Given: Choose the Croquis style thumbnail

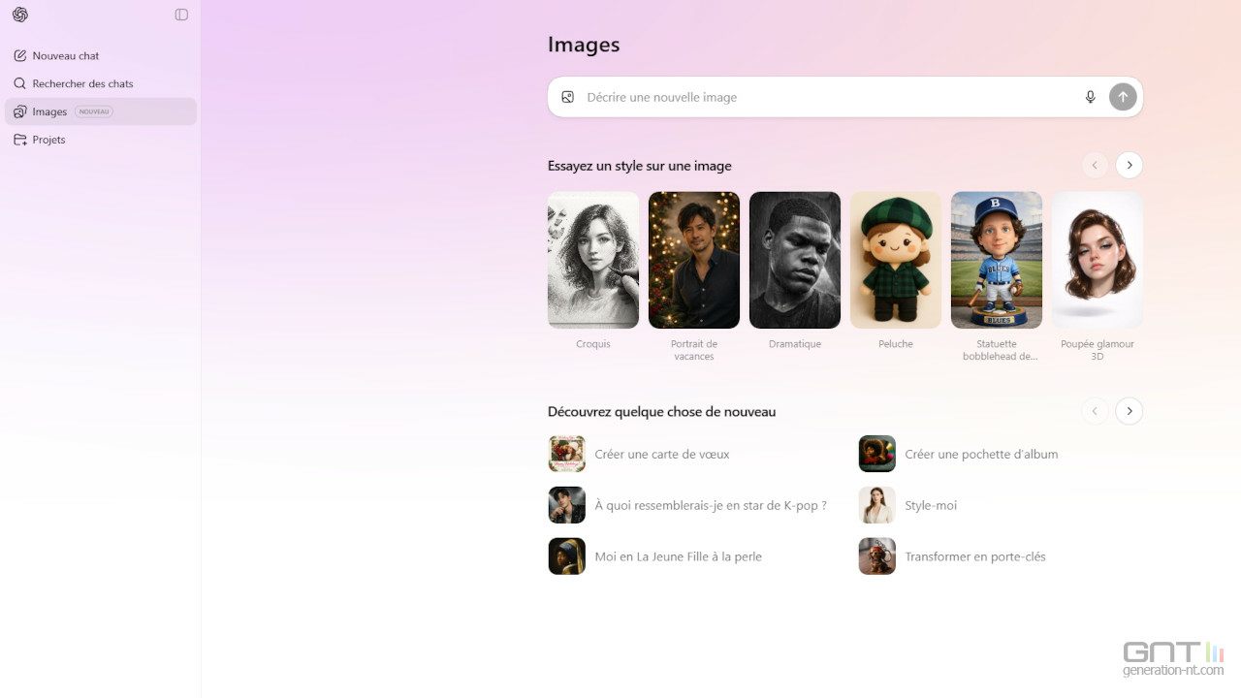Looking at the screenshot, I should pyautogui.click(x=593, y=260).
